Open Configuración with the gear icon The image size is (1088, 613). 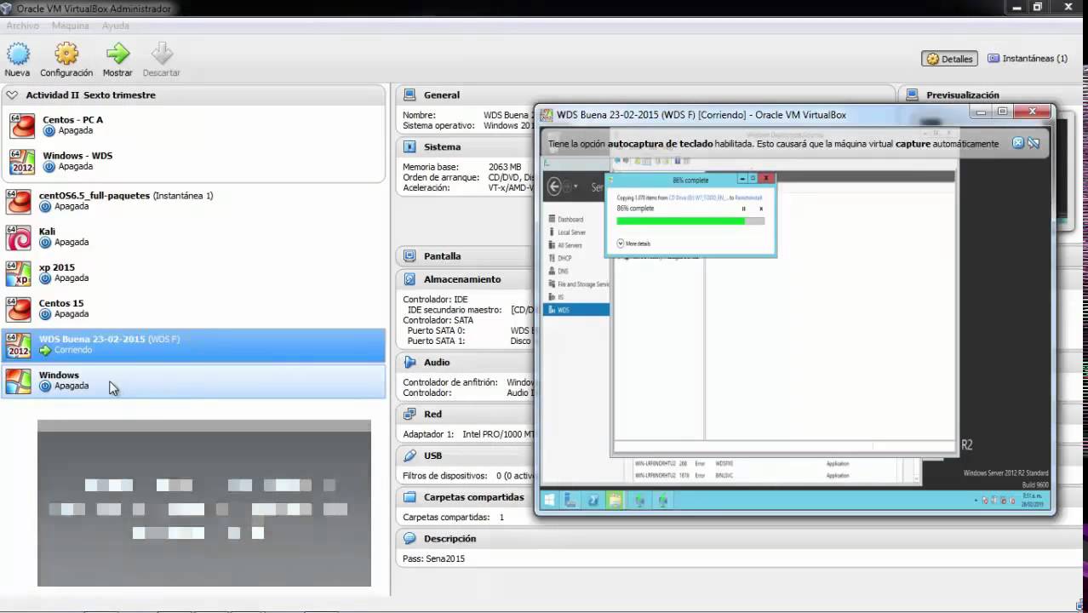click(66, 54)
